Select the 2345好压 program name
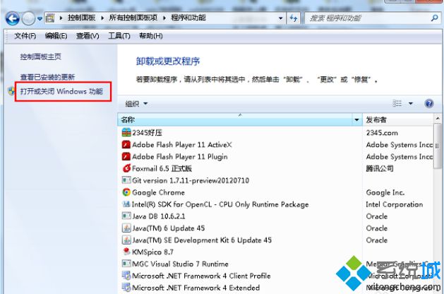The image size is (444, 294). [148, 133]
